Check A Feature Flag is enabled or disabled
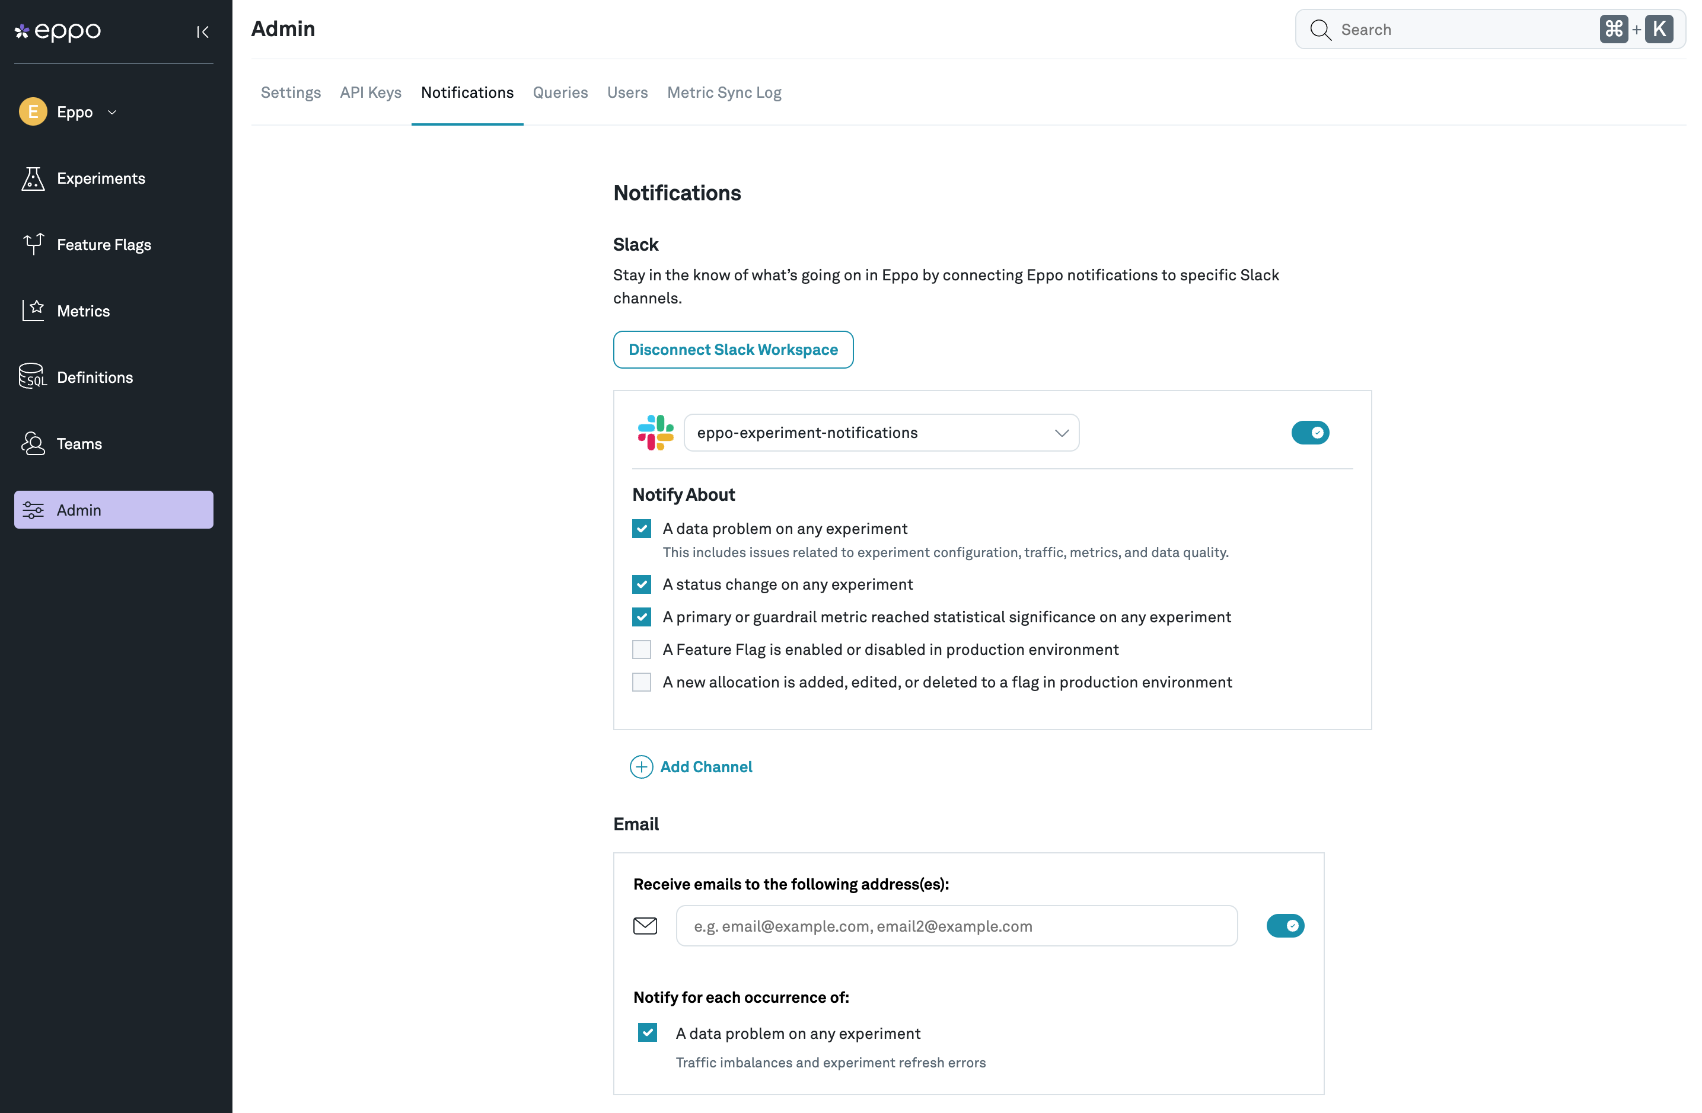 (642, 649)
